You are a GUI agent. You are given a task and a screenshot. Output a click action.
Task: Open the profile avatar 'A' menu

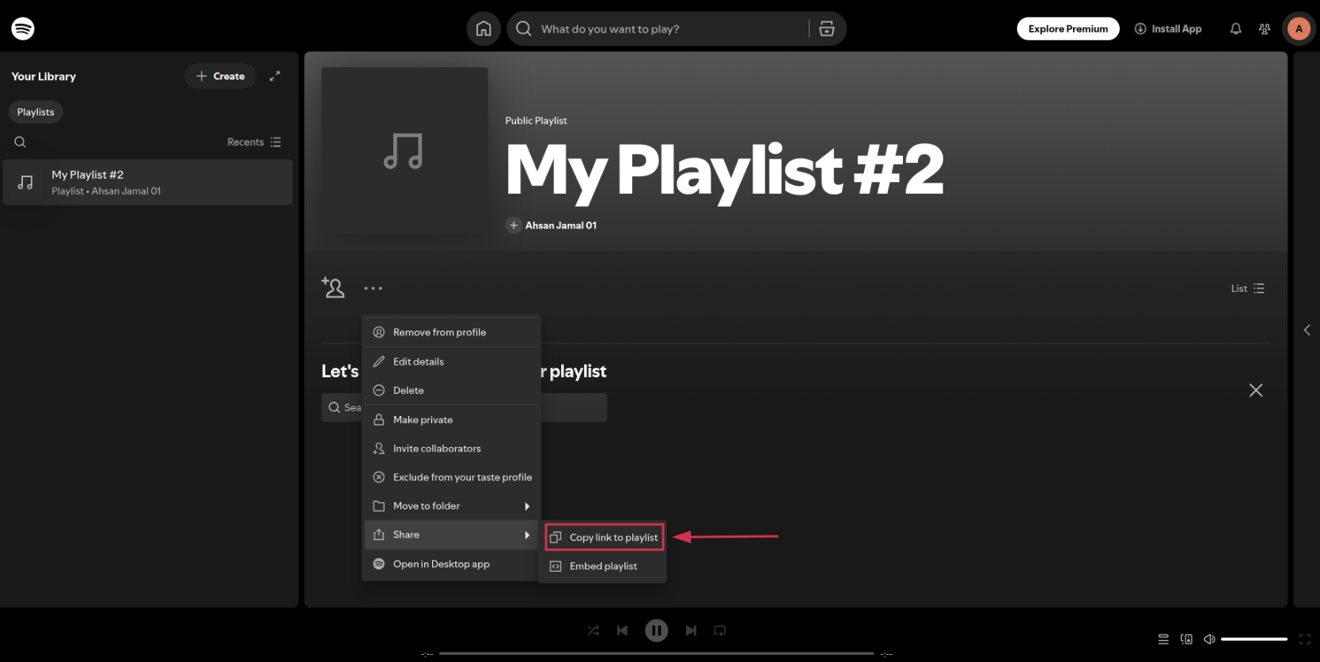coord(1299,28)
